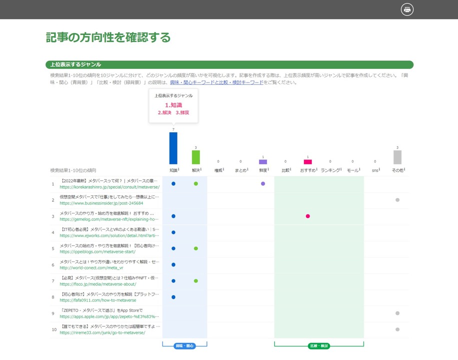
Task: Click the gray その他 dot in row 2
Action: [x=397, y=200]
